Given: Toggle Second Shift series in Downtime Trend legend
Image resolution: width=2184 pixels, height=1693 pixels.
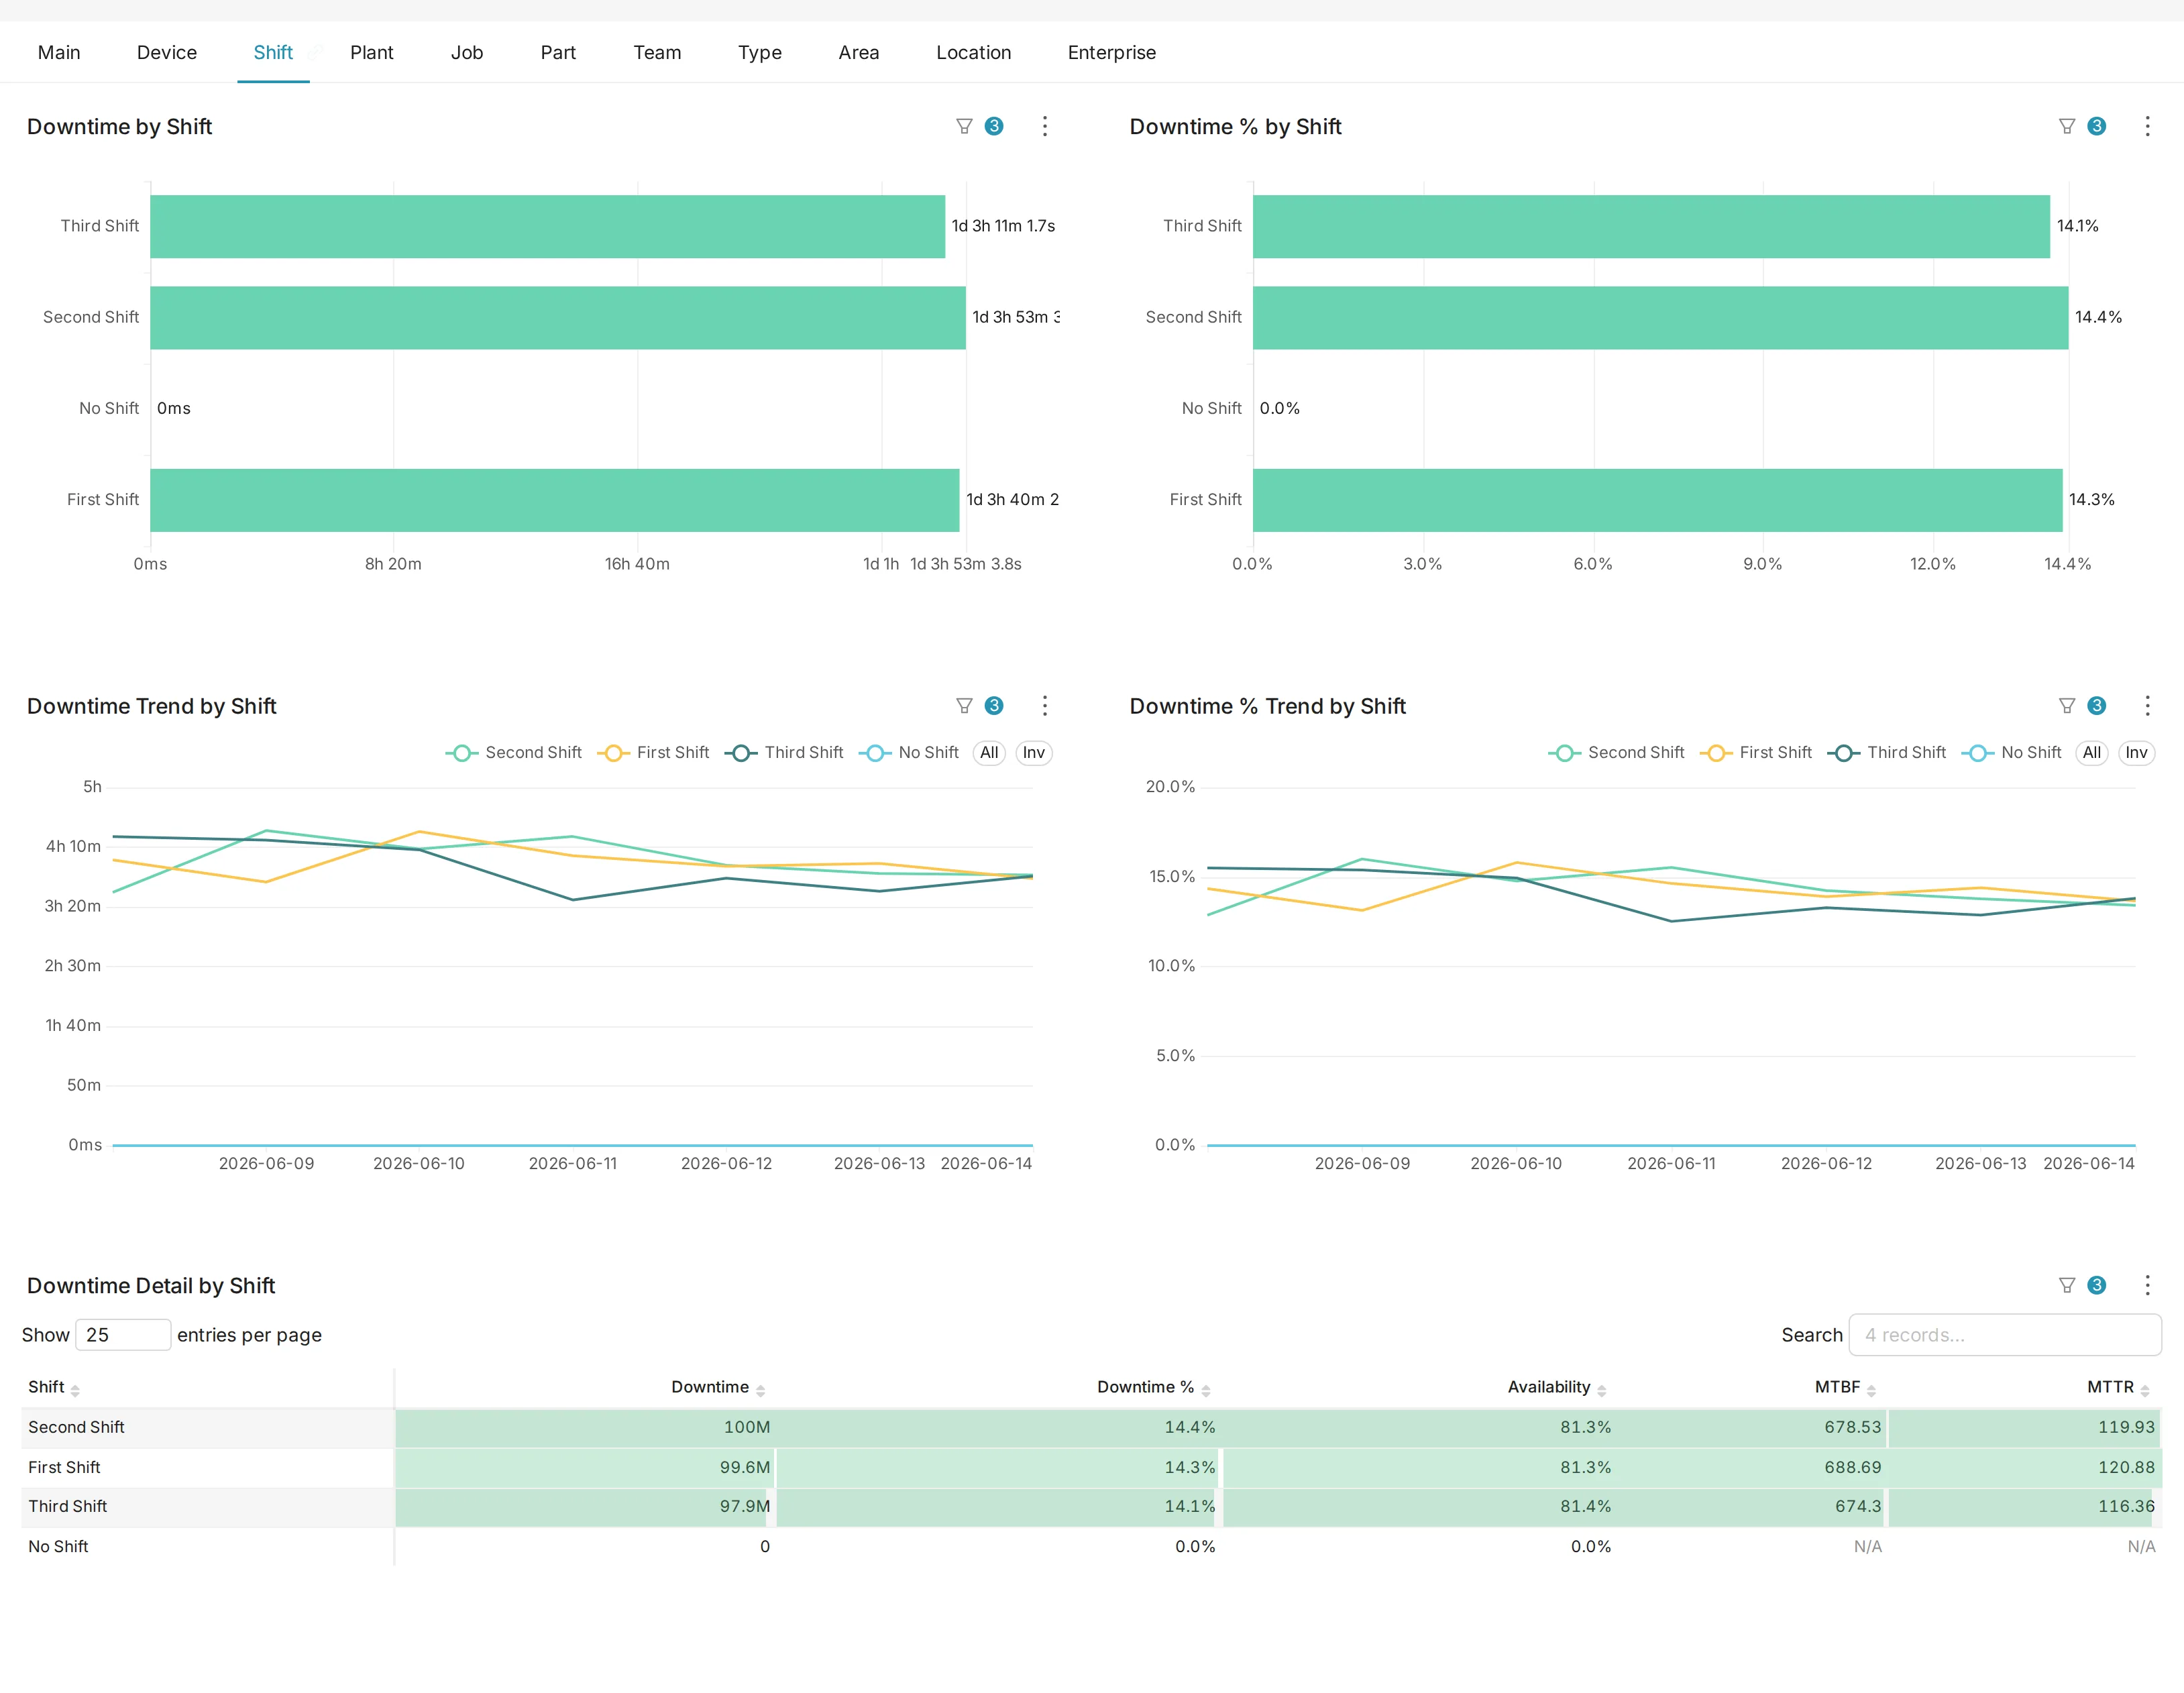Looking at the screenshot, I should point(514,753).
